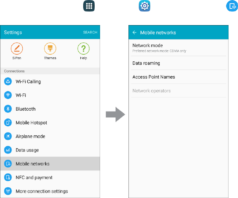Viewport: 238px width, 198px height.
Task: Open Access Point Names
Action: tap(179, 77)
